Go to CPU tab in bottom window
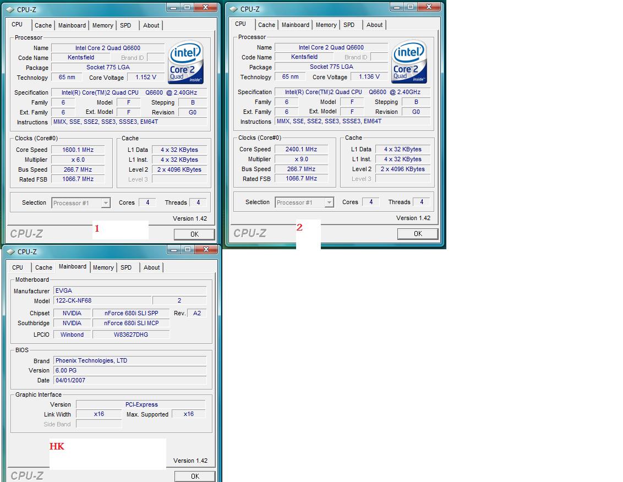Screen dimensions: 623x482 pos(18,267)
